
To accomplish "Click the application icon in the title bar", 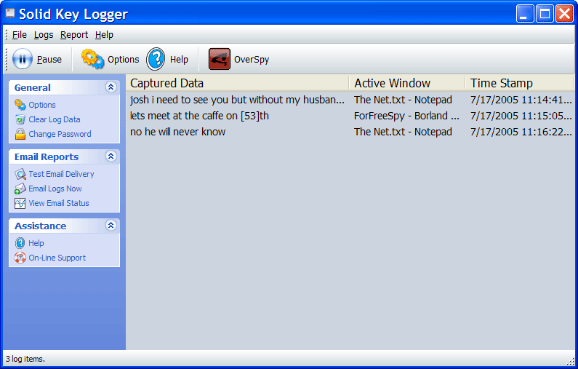I will pos(10,14).
